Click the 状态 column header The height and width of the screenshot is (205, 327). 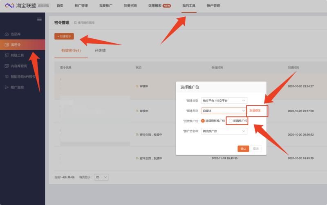(x=139, y=67)
